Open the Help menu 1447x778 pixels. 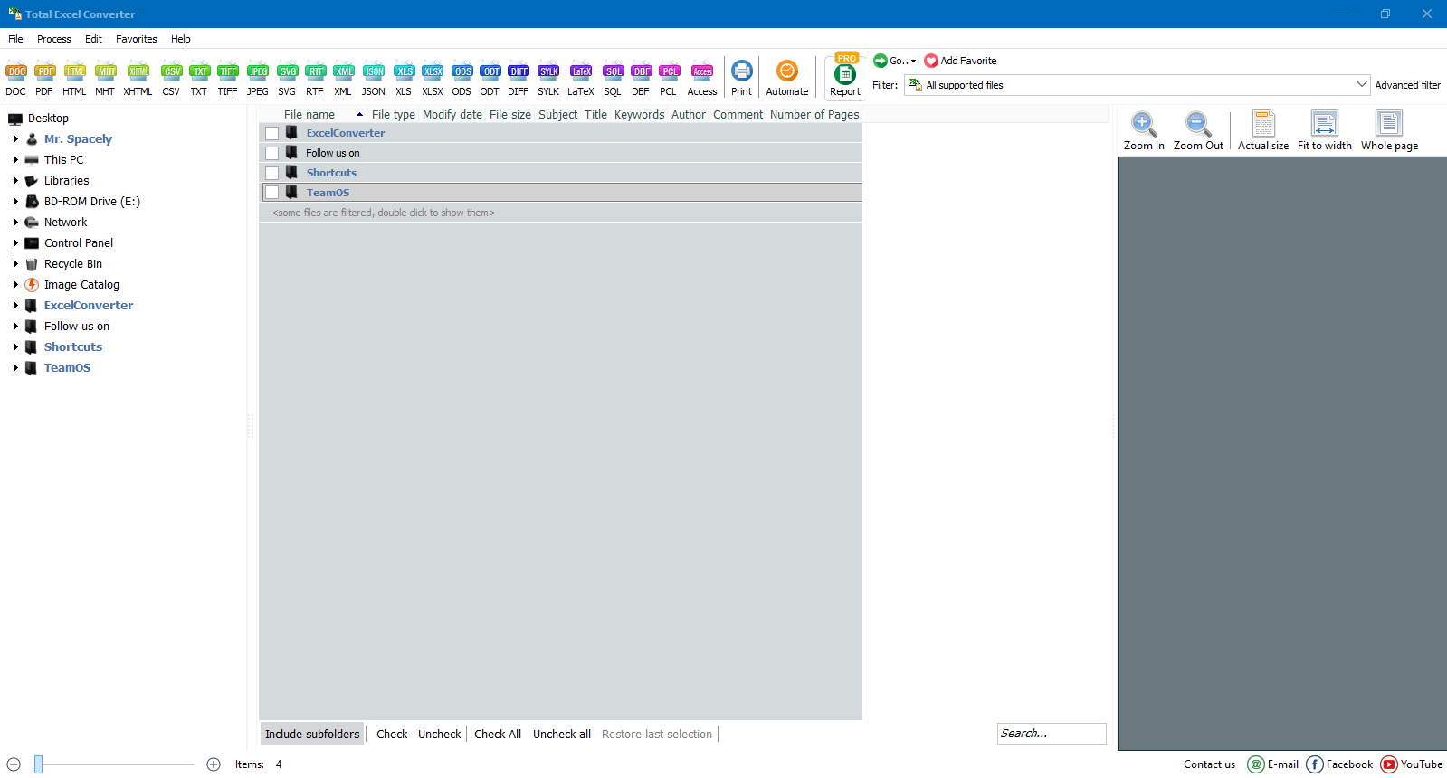tap(181, 39)
